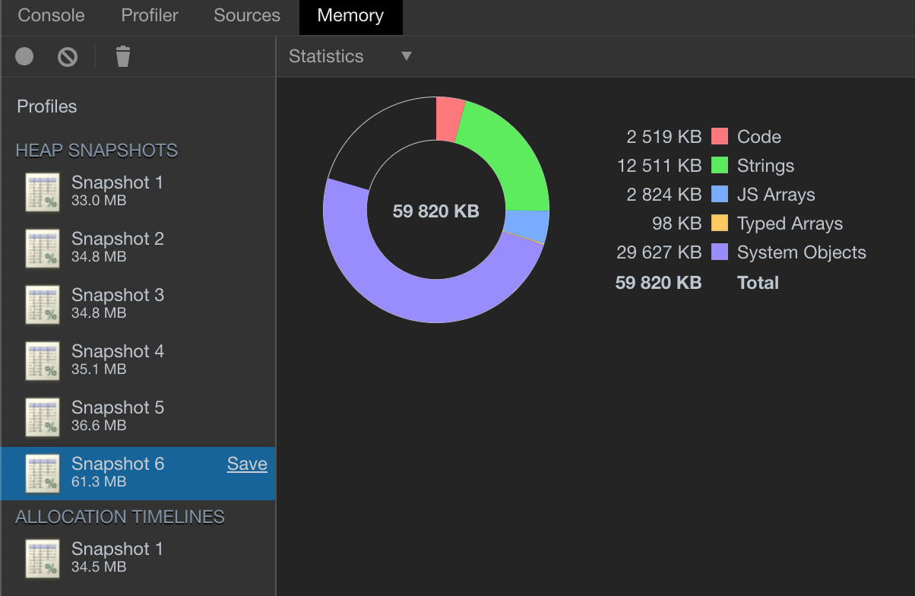Select the Snapshot 1 heap snapshot icon
This screenshot has height=596, width=915.
pos(42,191)
